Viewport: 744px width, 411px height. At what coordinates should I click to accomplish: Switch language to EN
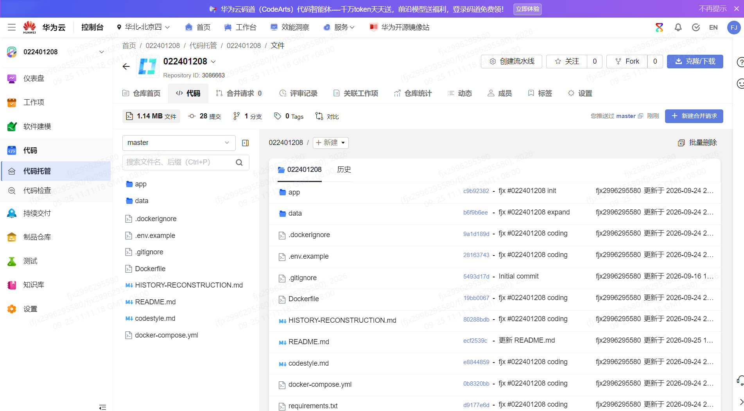coord(713,27)
